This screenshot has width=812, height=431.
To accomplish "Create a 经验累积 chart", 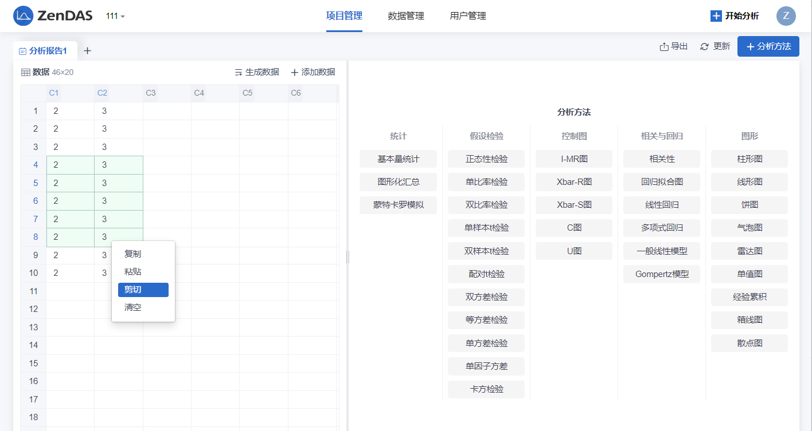I will click(x=749, y=297).
